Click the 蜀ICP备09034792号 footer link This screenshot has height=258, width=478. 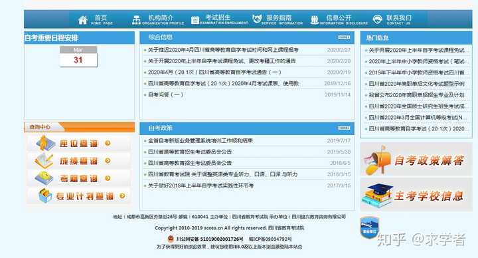click(x=270, y=239)
